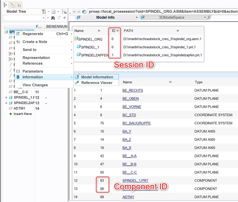The height and width of the screenshot is (202, 238).
Task: Open the BE__B-B link
Action: 129,164
